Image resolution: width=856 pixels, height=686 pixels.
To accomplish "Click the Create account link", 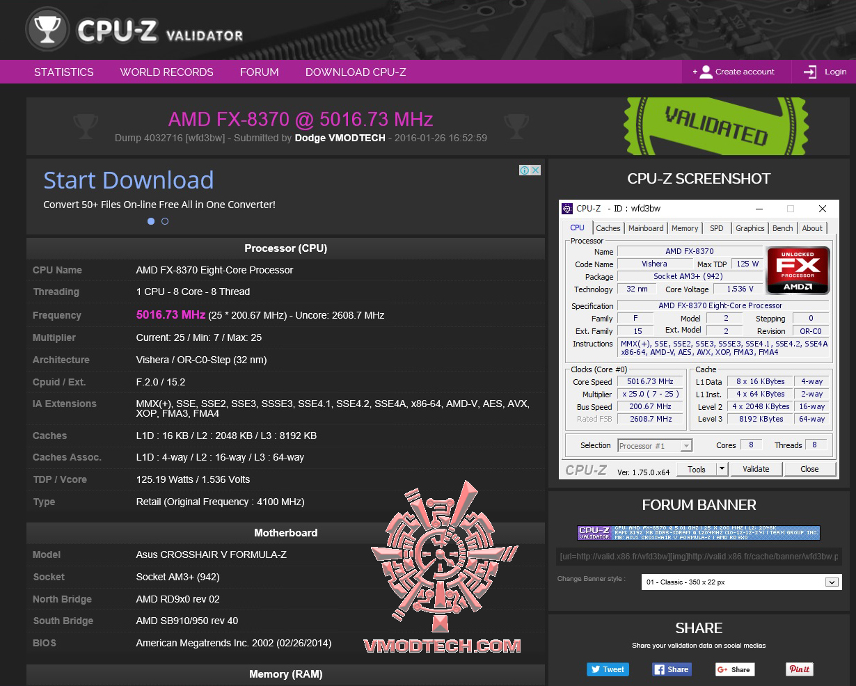I will pos(745,72).
